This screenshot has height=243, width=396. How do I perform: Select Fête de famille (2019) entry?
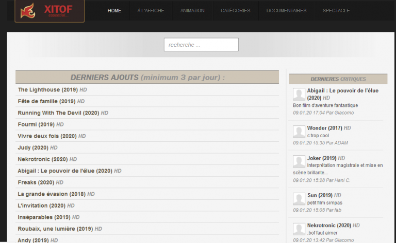pos(46,101)
